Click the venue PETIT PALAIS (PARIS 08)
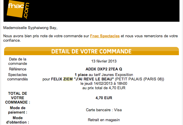183x125 pixels. (x=140, y=79)
